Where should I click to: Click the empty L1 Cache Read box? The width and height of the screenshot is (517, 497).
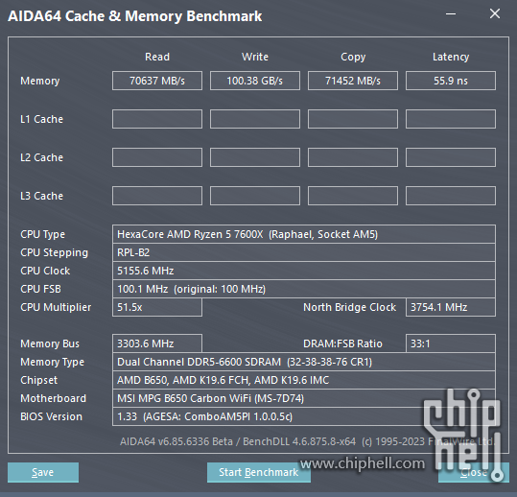point(157,119)
